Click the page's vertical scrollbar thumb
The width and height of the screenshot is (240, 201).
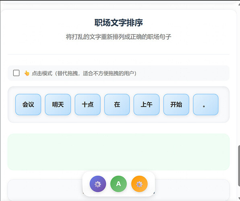[239, 166]
